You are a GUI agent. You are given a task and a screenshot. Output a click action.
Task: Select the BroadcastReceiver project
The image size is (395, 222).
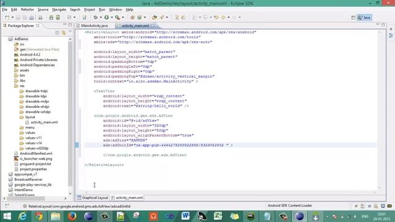(28, 179)
